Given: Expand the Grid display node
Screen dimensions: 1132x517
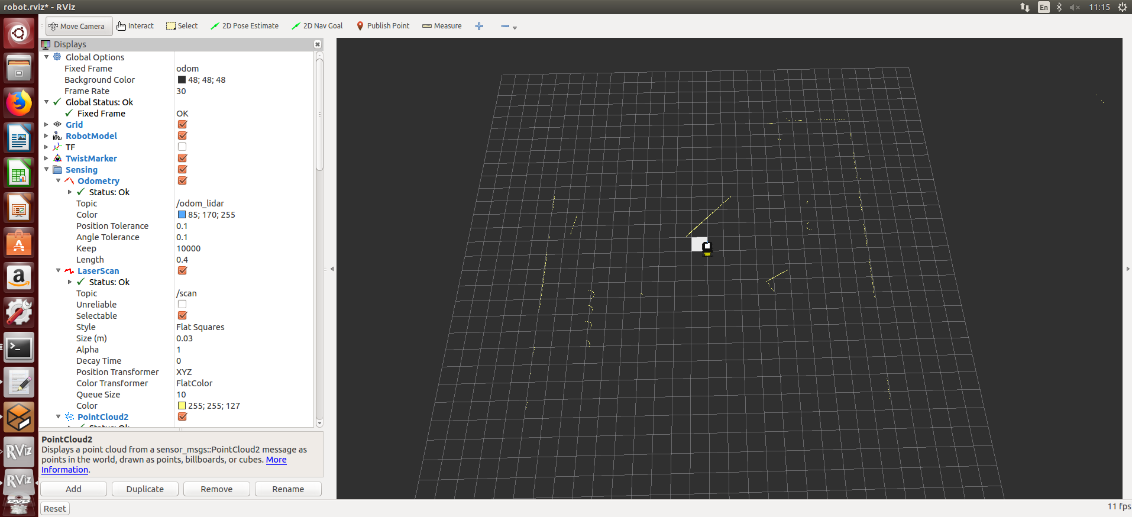Looking at the screenshot, I should pos(47,125).
